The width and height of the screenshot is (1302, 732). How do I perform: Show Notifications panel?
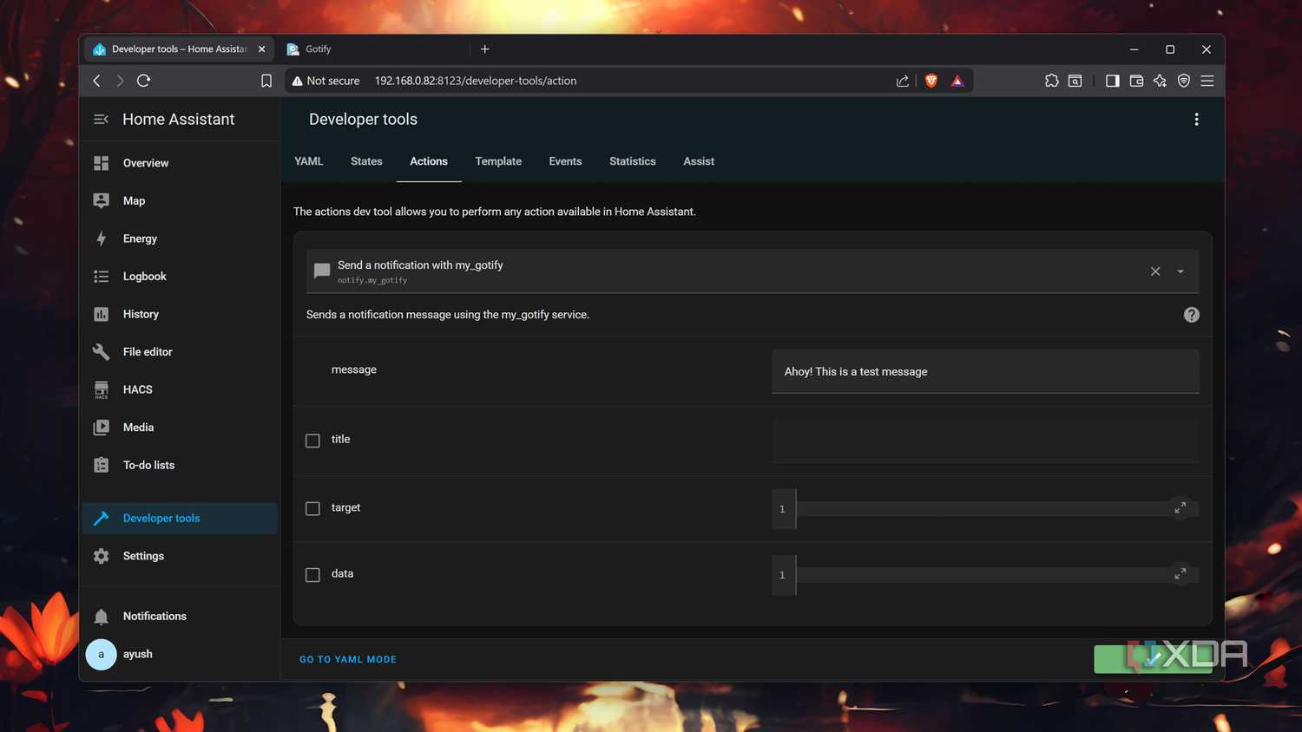(x=180, y=616)
